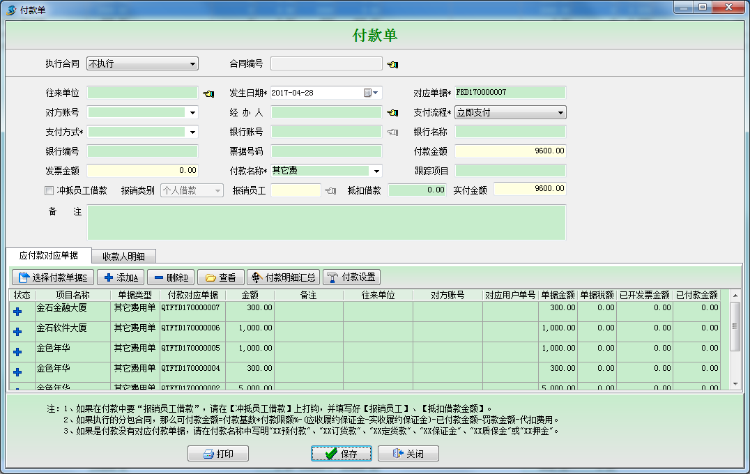Open the 付款名称 dropdown showing 其它费
The height and width of the screenshot is (474, 750).
click(x=375, y=170)
